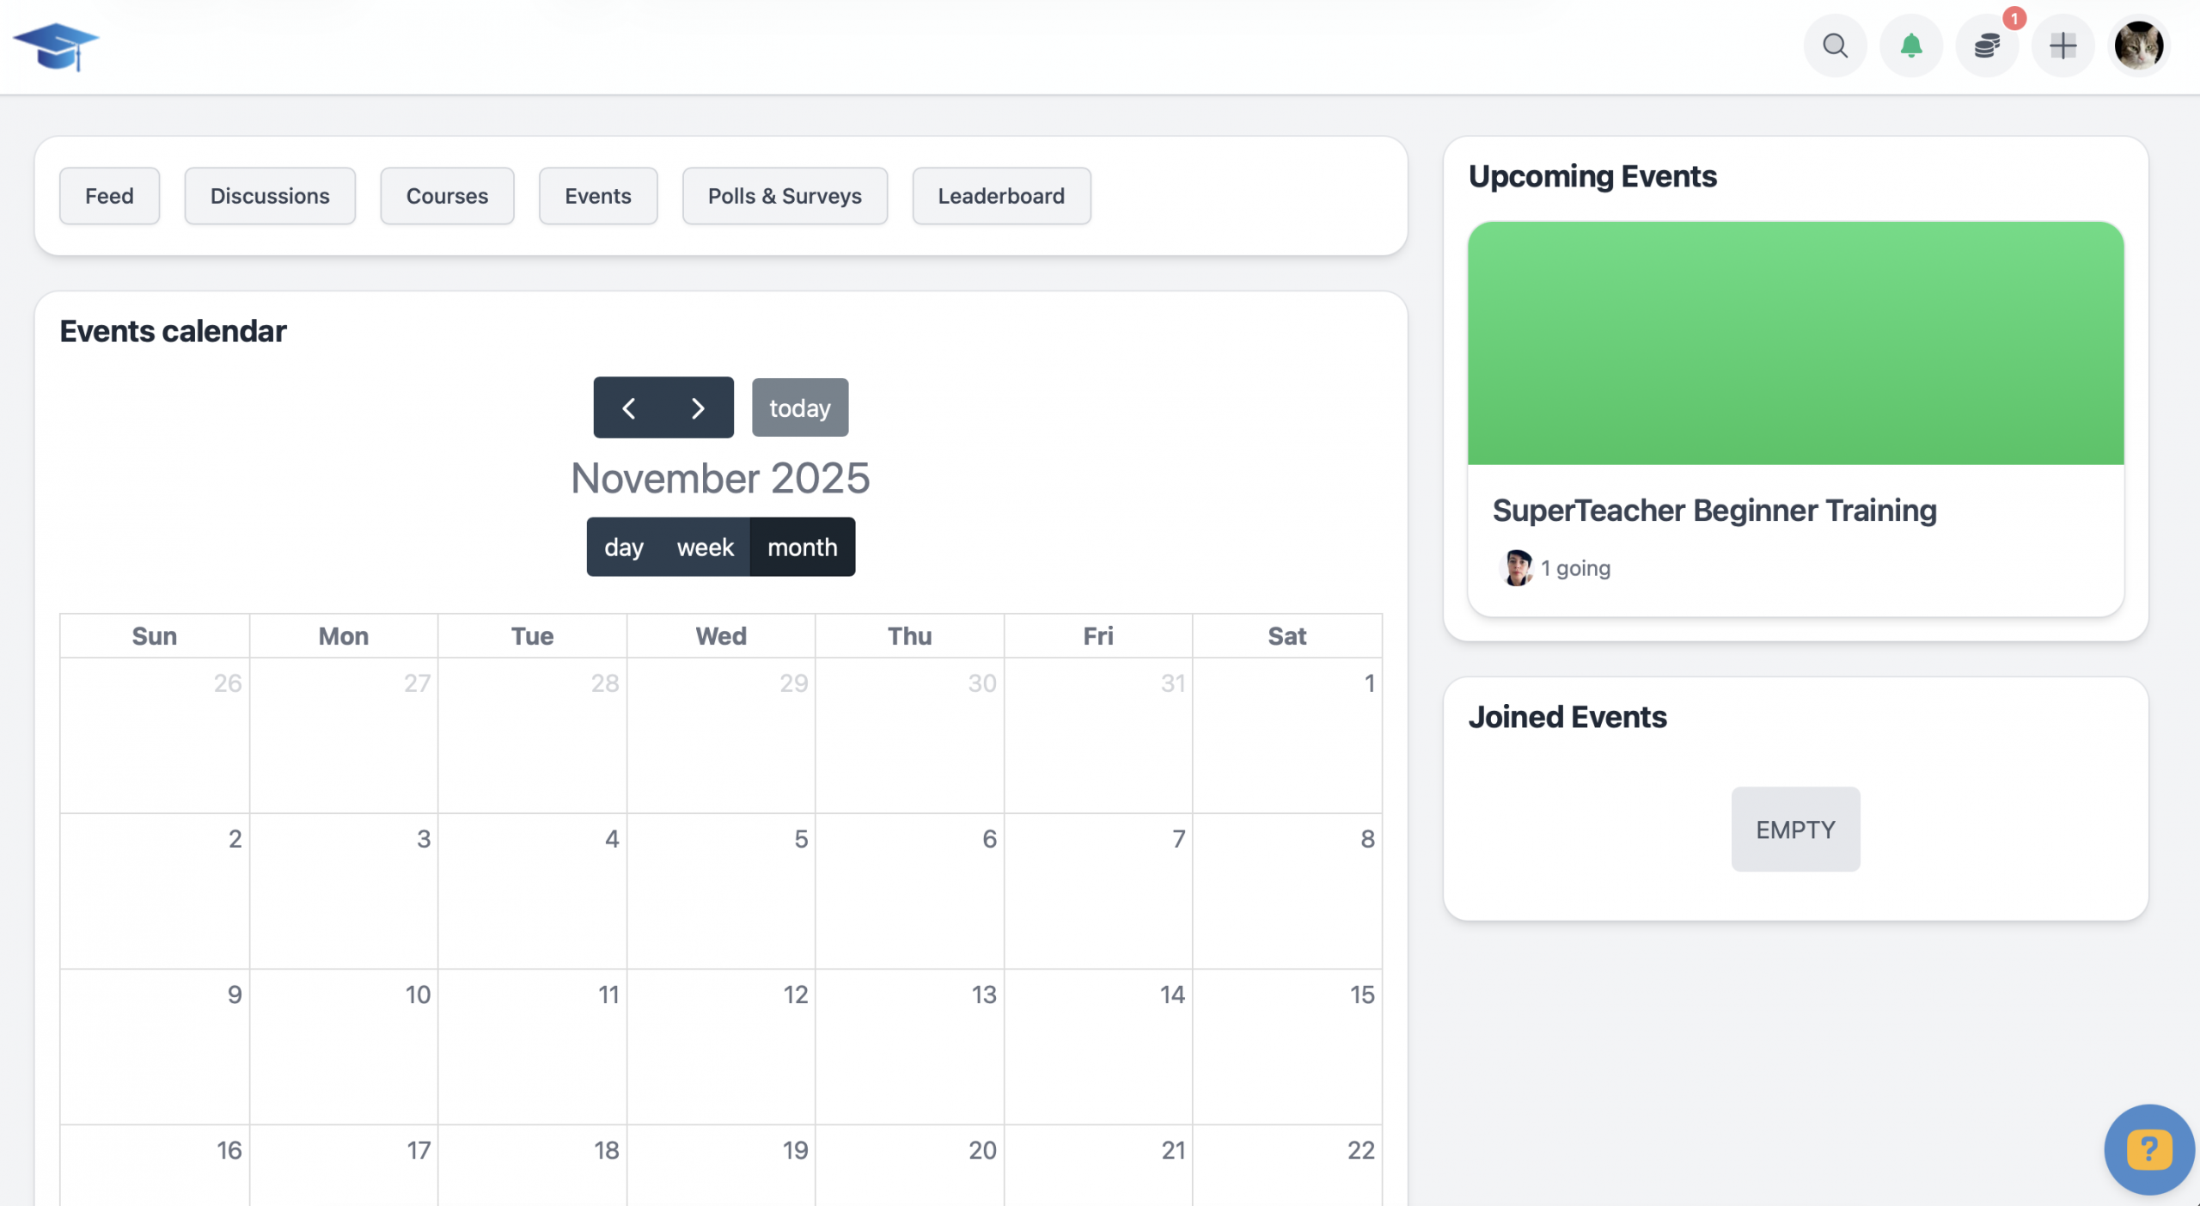Click the coins stack icon
The width and height of the screenshot is (2200, 1206).
pos(1986,46)
